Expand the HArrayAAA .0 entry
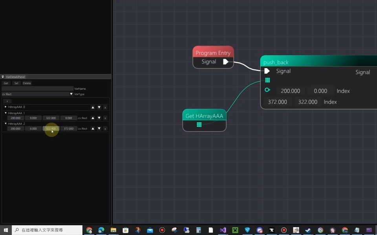Screen dimensions: 377x235 [5, 107]
